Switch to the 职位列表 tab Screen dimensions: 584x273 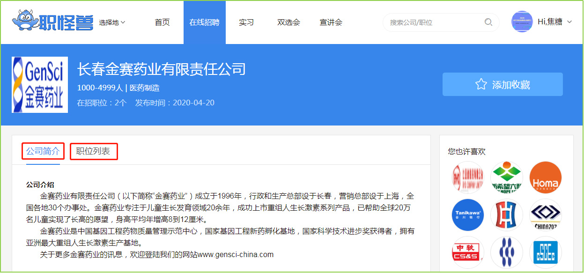pos(94,151)
